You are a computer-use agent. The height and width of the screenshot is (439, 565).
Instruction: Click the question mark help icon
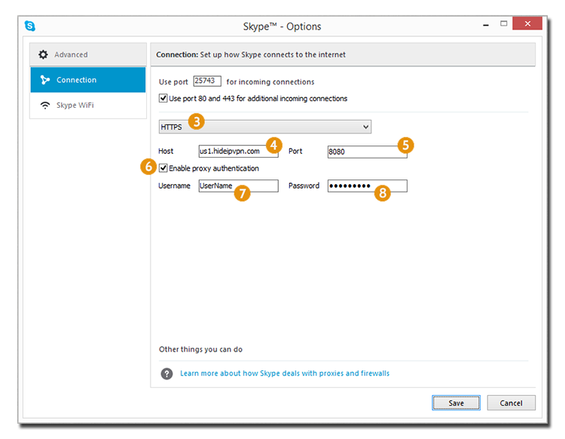166,373
